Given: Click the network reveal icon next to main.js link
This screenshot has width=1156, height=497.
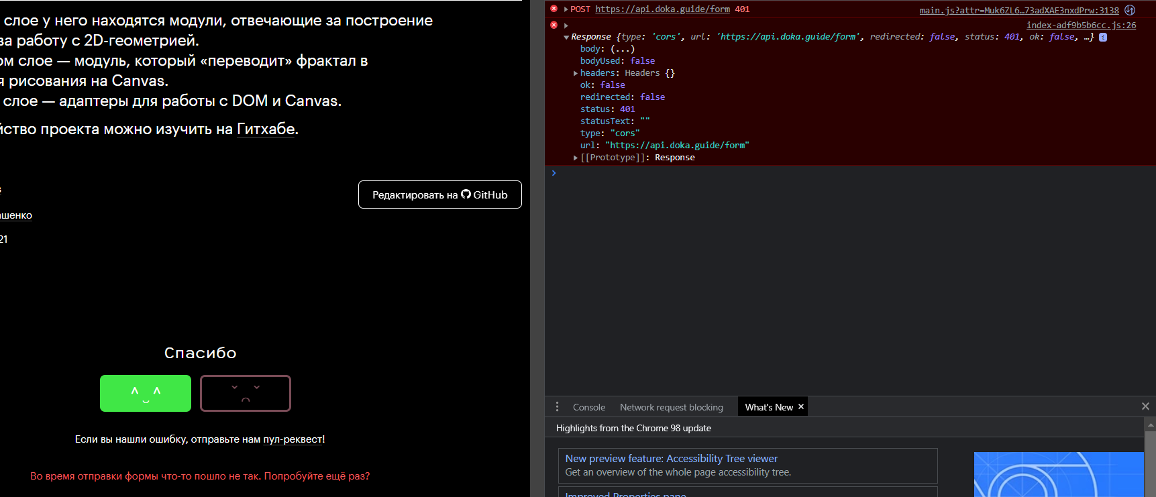Looking at the screenshot, I should pyautogui.click(x=1130, y=10).
